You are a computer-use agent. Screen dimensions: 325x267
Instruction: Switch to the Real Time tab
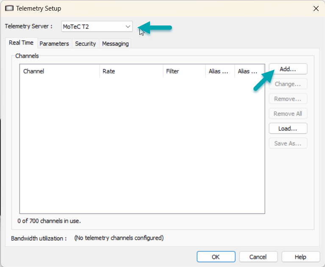point(21,43)
